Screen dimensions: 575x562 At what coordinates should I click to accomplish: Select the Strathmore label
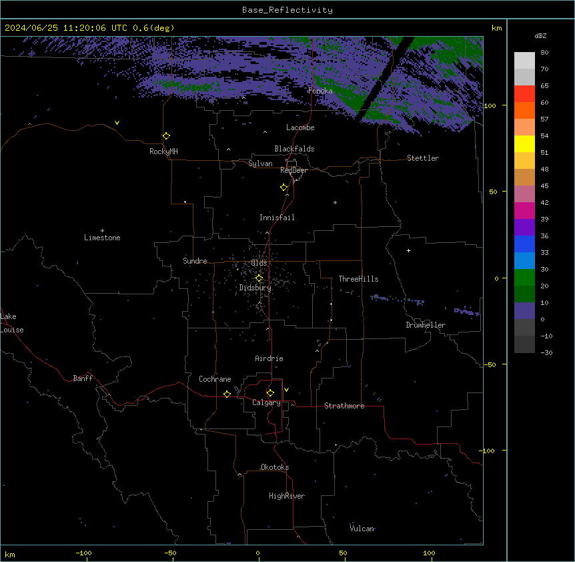(344, 406)
